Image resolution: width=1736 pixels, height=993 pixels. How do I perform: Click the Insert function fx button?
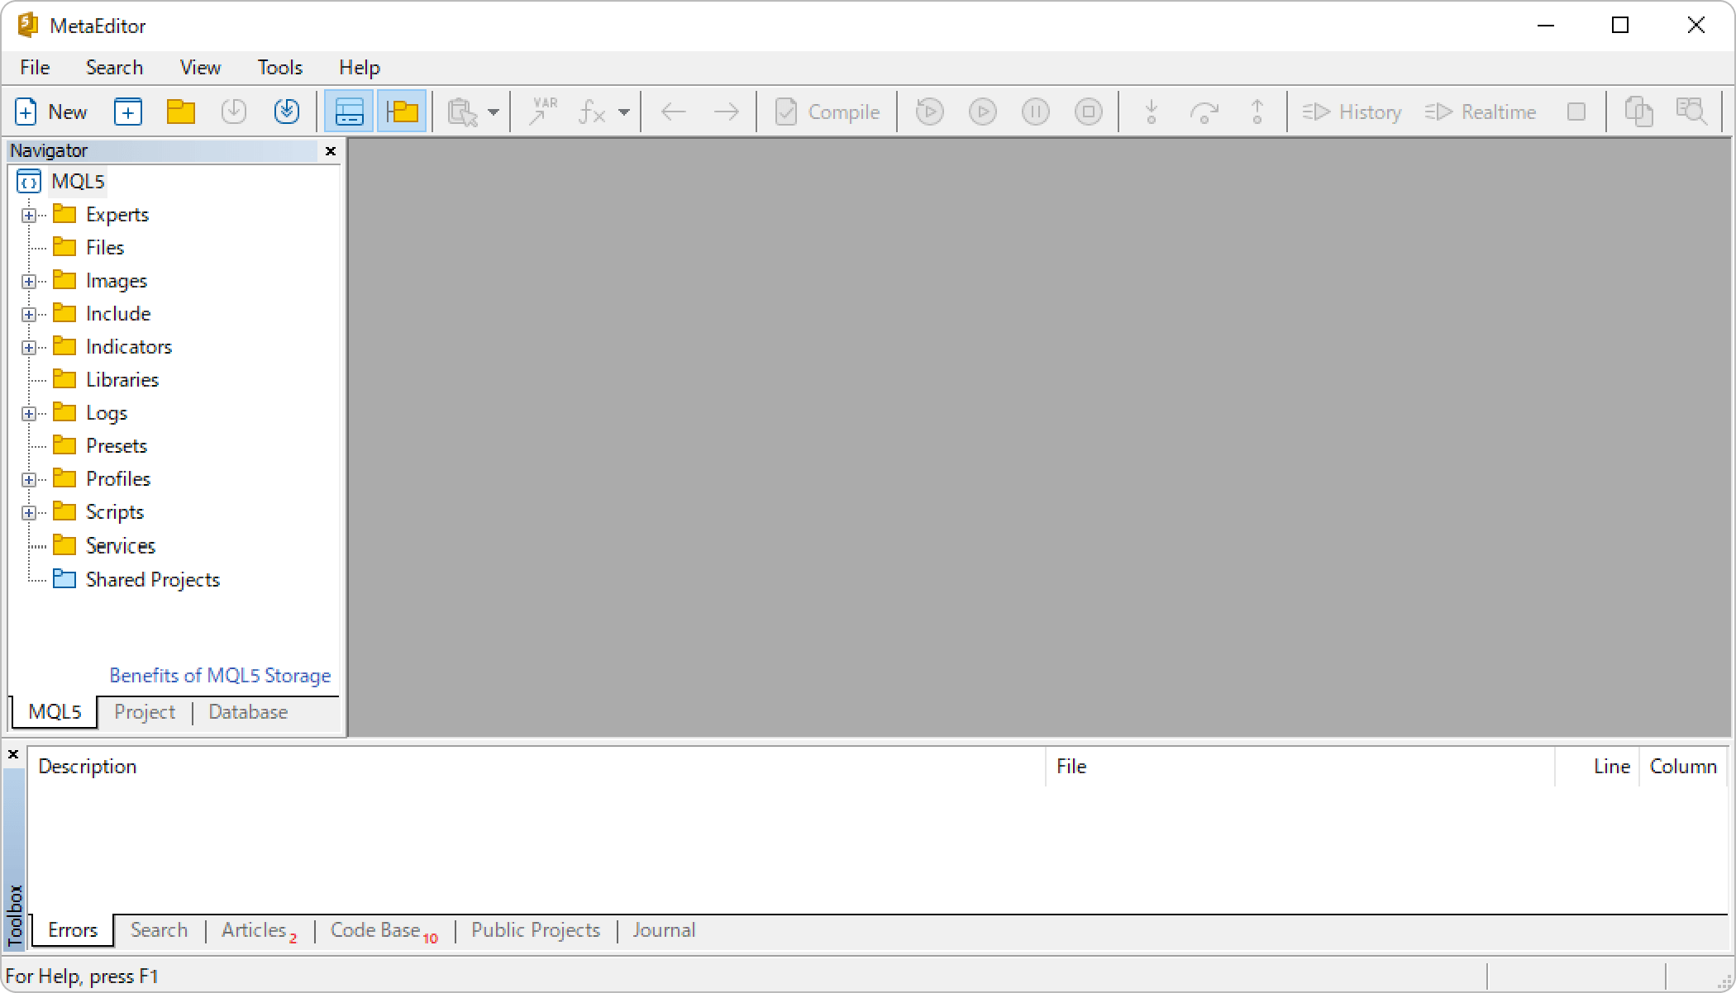point(594,112)
